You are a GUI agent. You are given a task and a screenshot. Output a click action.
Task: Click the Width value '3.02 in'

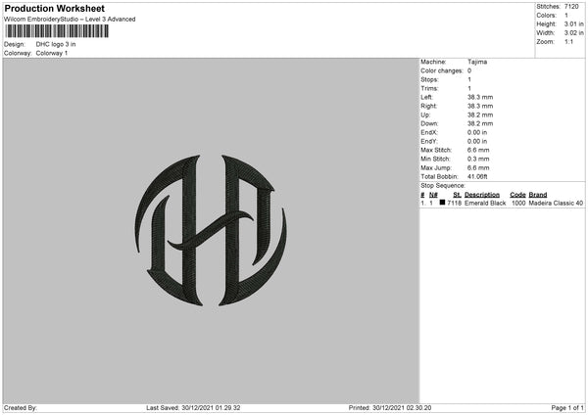(x=573, y=33)
